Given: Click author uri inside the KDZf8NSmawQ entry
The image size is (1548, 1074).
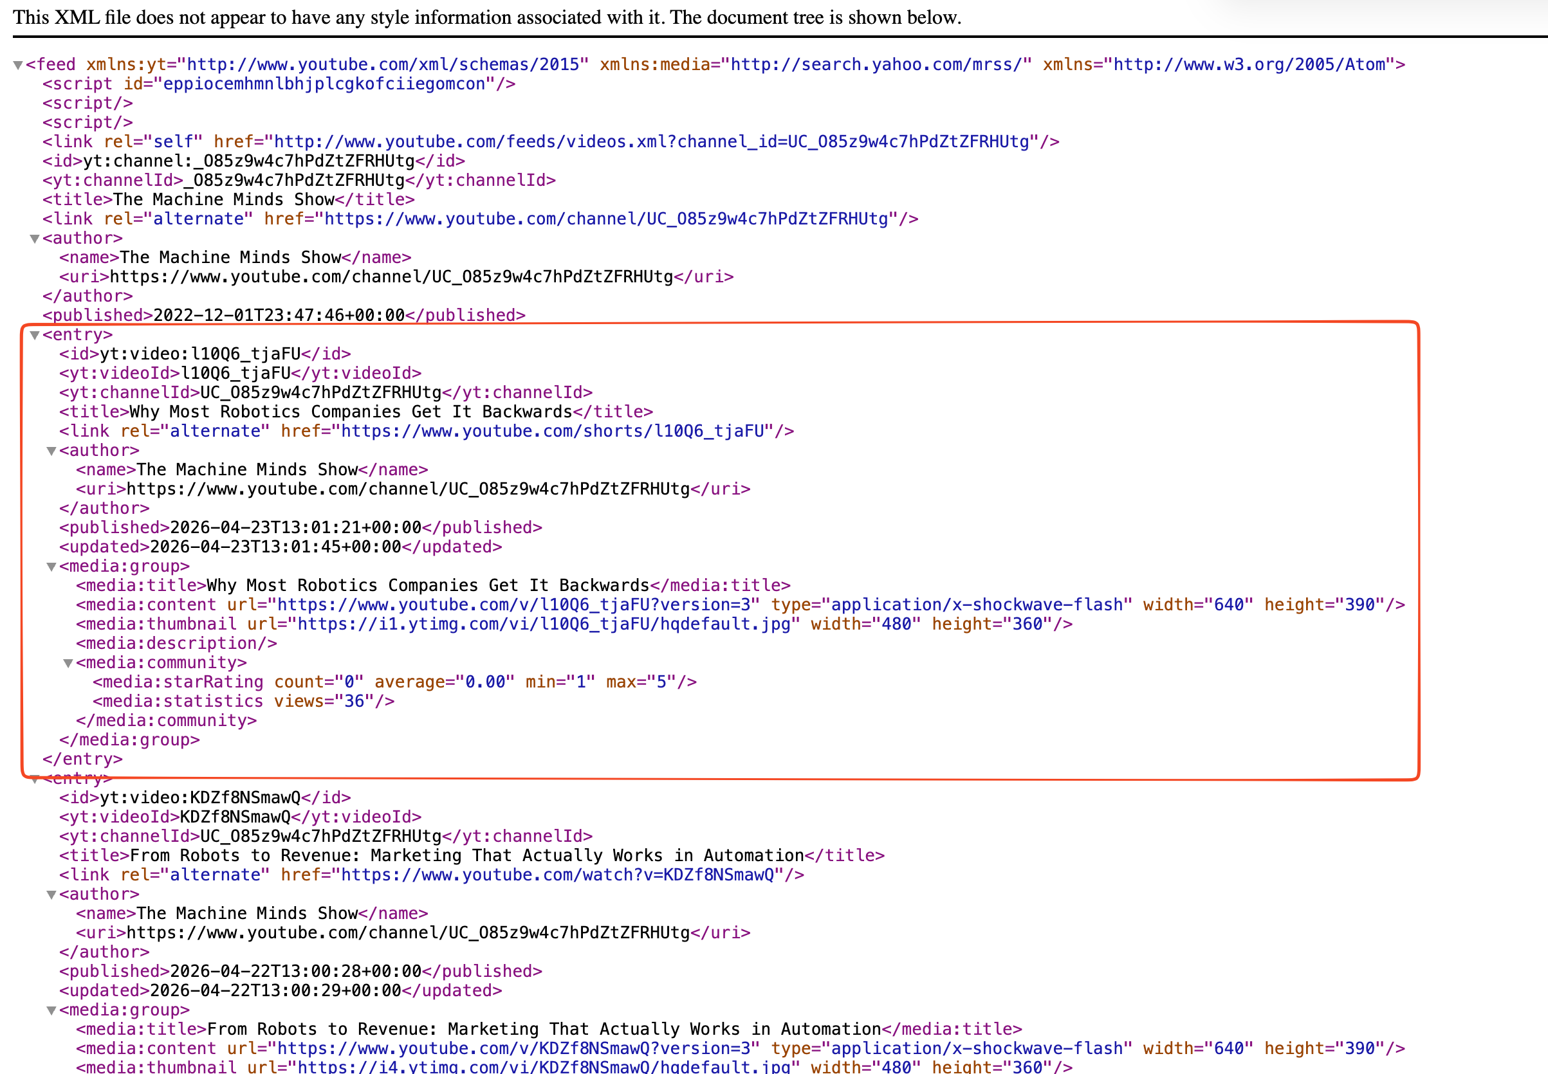Looking at the screenshot, I should (413, 933).
